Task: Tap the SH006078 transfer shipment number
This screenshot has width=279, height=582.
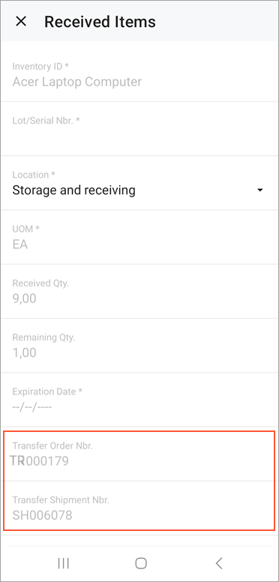Action: 42,515
